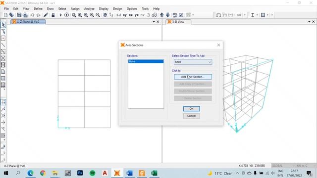Open Spotify from taskbar
The image size is (317, 178).
[x=93, y=173]
